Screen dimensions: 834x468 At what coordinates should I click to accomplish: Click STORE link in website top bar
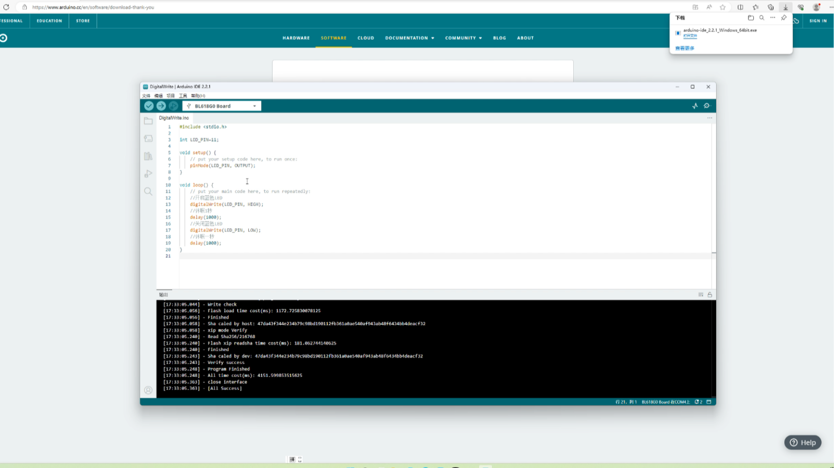click(x=83, y=21)
